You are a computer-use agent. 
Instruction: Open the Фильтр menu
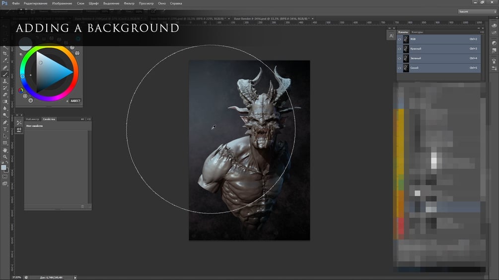click(129, 3)
